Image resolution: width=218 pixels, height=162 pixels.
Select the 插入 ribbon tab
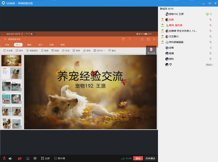(x=18, y=45)
